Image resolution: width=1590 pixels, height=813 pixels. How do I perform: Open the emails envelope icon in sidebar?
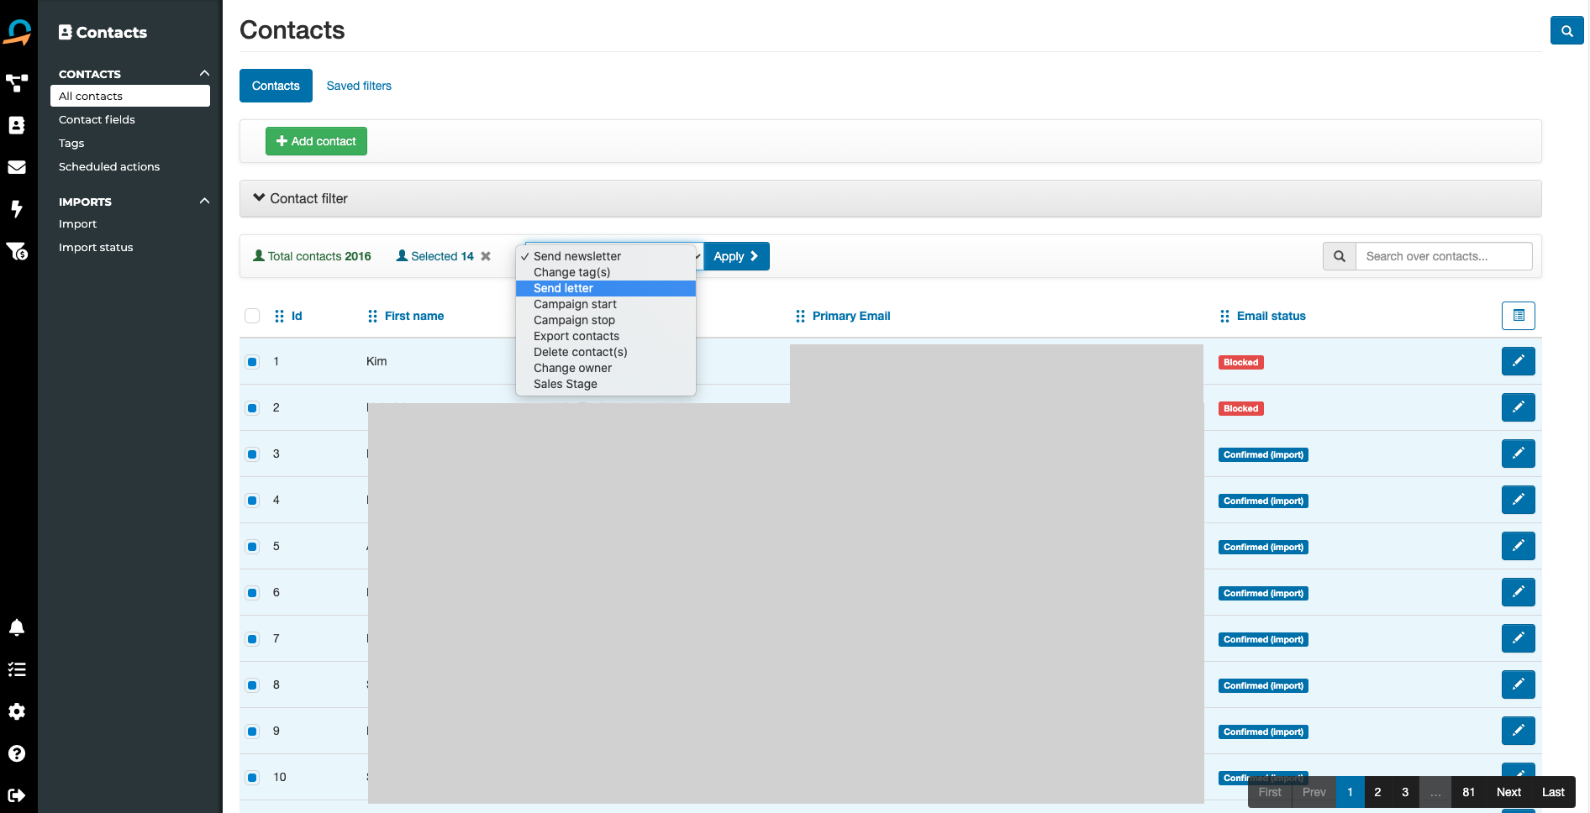coord(17,167)
